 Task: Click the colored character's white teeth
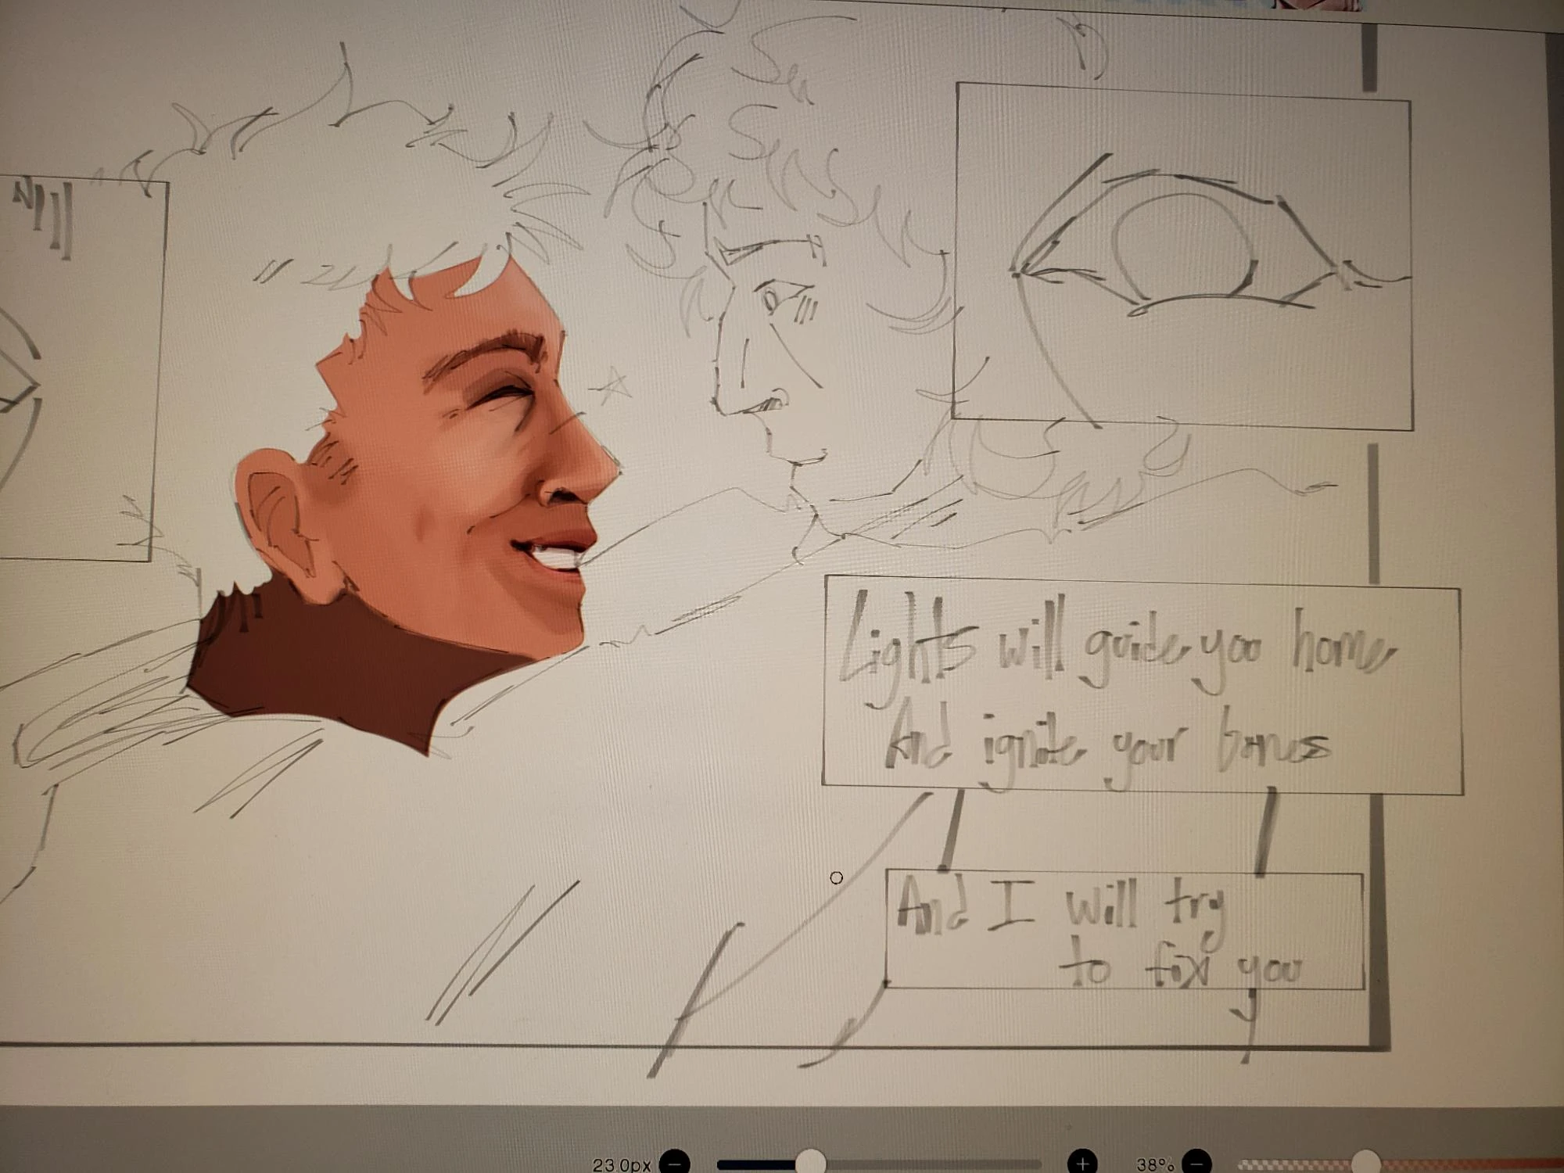557,557
